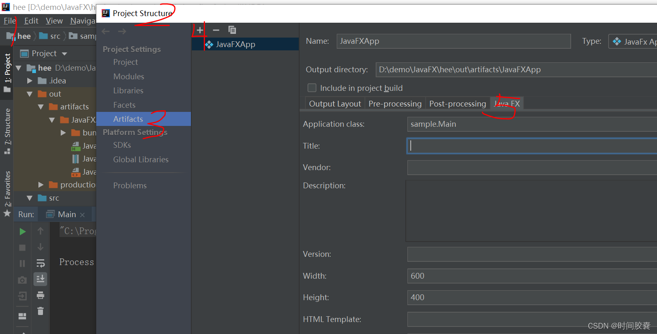The image size is (657, 334).
Task: Click the Application class field
Action: [532, 124]
